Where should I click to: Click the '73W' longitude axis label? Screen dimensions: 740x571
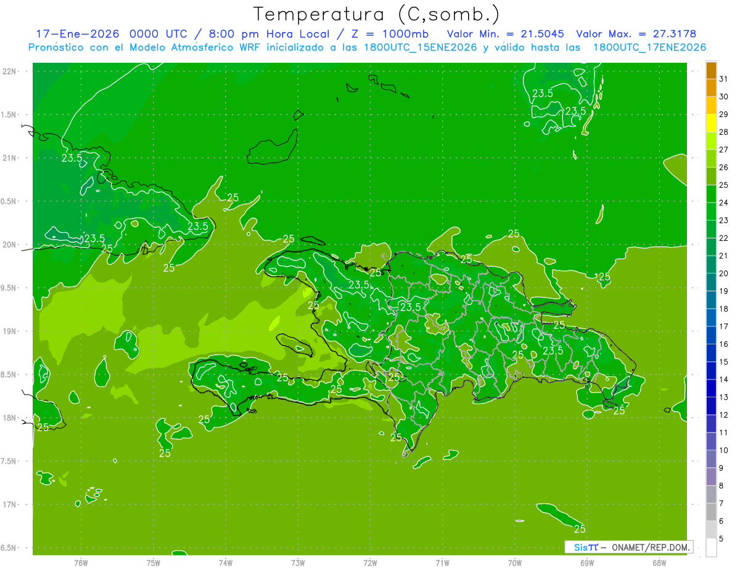298,563
